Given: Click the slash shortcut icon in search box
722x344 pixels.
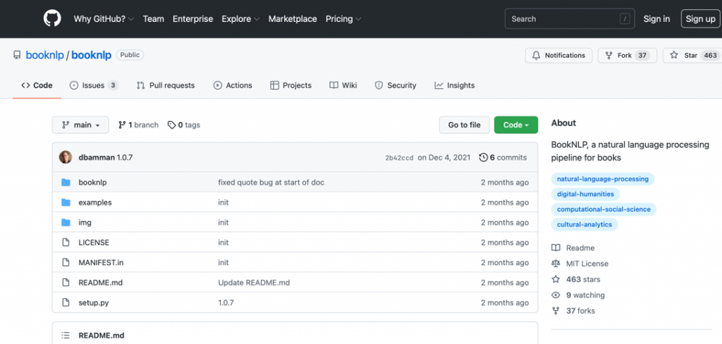Looking at the screenshot, I should (x=625, y=19).
